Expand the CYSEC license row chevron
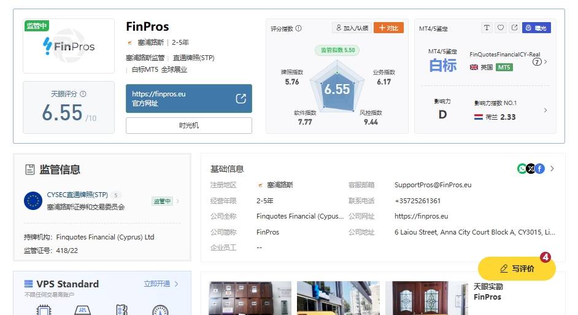This screenshot has height=315, width=578. point(178,201)
